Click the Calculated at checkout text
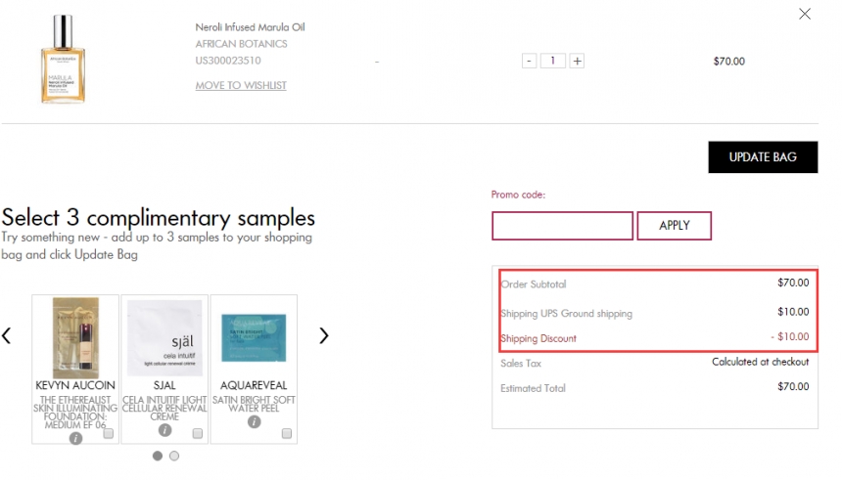Image resolution: width=842 pixels, height=480 pixels. pos(761,362)
